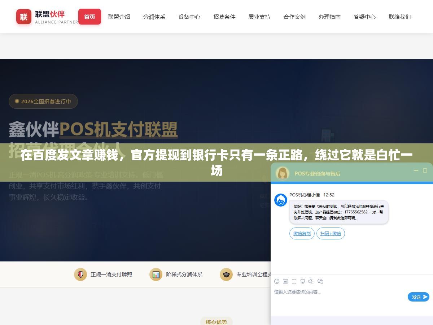Click the image upload icon in chat
Image resolution: width=433 pixels, height=325 pixels.
pyautogui.click(x=285, y=281)
